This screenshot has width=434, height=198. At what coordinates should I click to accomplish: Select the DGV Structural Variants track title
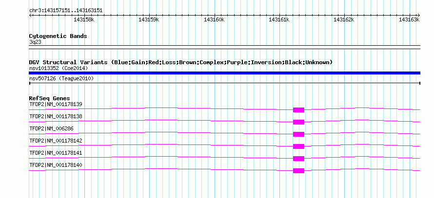pos(181,62)
